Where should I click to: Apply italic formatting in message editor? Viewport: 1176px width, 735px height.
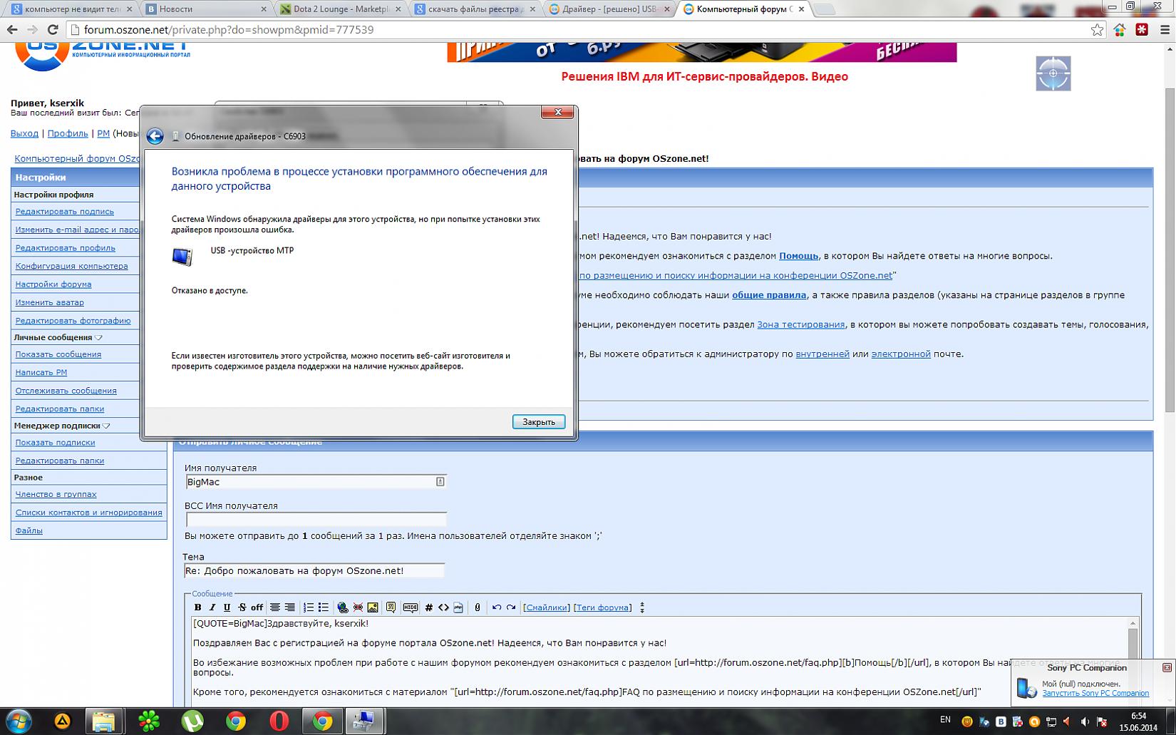click(212, 607)
